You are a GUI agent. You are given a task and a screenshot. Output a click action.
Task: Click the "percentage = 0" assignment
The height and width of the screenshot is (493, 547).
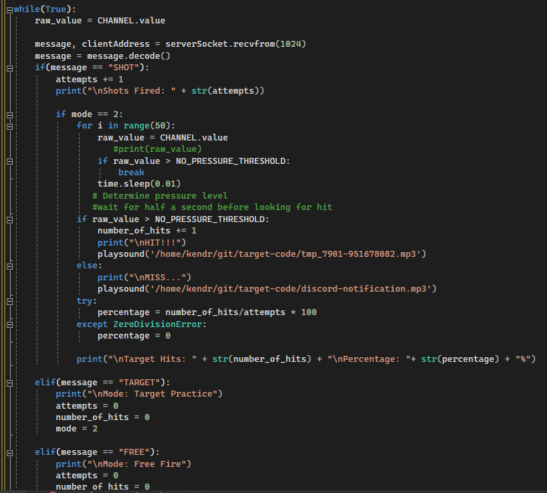pos(134,336)
